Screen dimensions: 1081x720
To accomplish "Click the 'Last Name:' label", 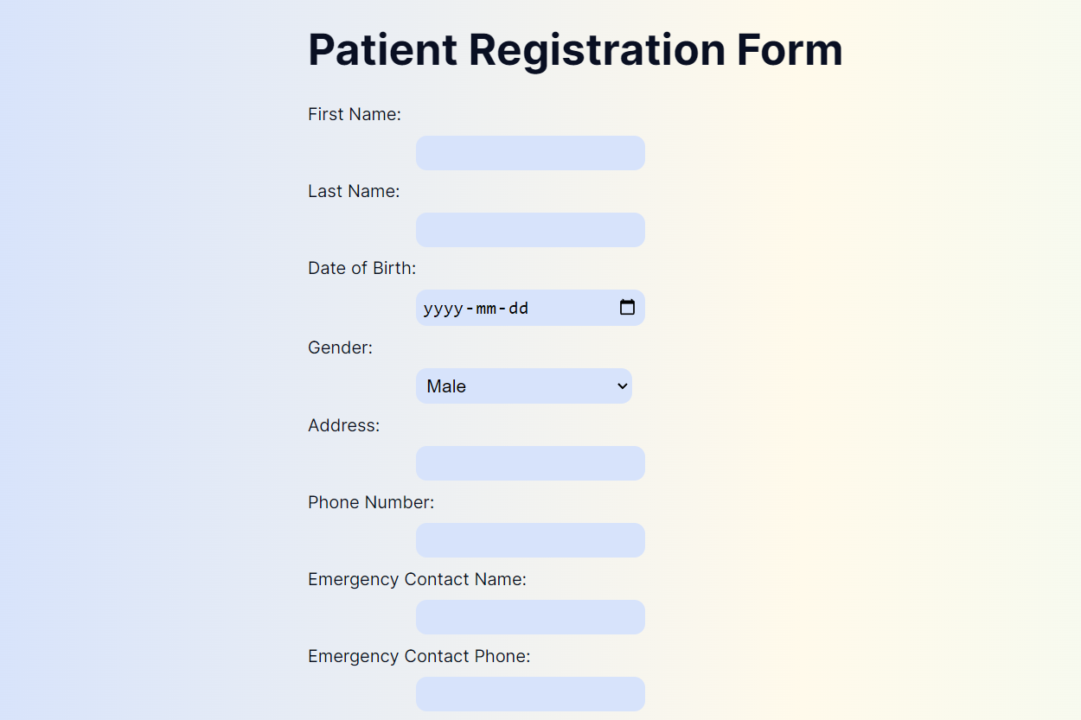I will point(354,191).
